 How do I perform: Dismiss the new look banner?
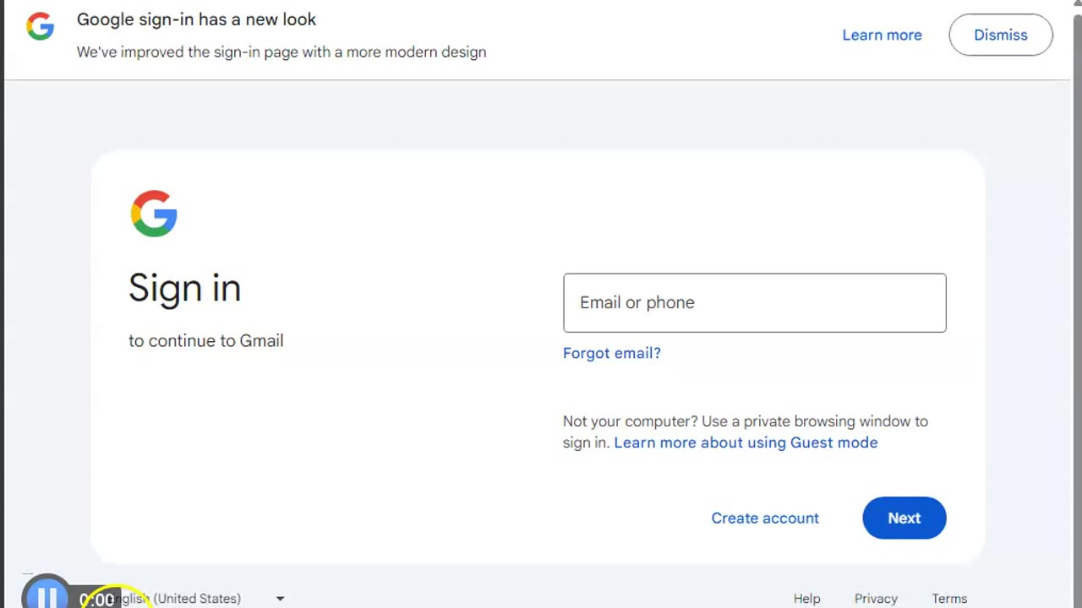[1001, 35]
